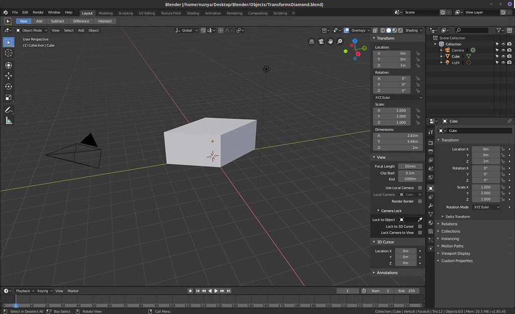Viewport: 515px width, 314px height.
Task: Select the Measure tool
Action: click(8, 120)
